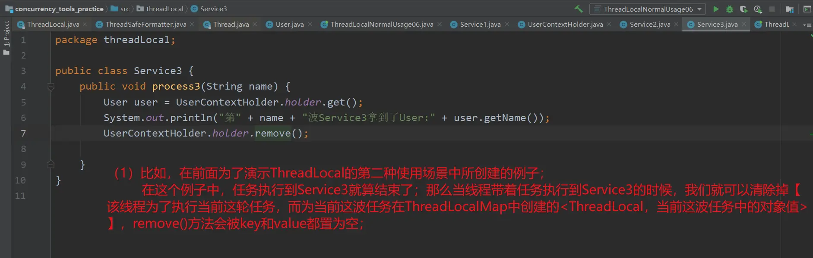The image size is (813, 258).
Task: Click line number 11 in gutter
Action: click(20, 196)
